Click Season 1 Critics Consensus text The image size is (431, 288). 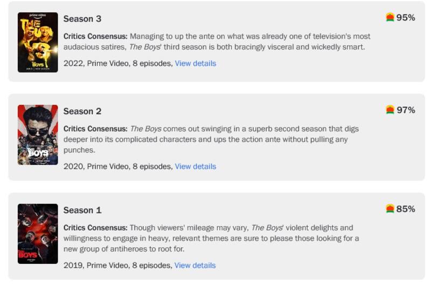[211, 238]
